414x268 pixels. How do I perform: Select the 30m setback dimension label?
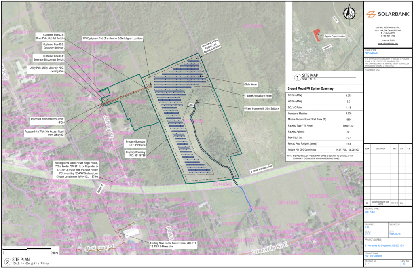click(191, 105)
